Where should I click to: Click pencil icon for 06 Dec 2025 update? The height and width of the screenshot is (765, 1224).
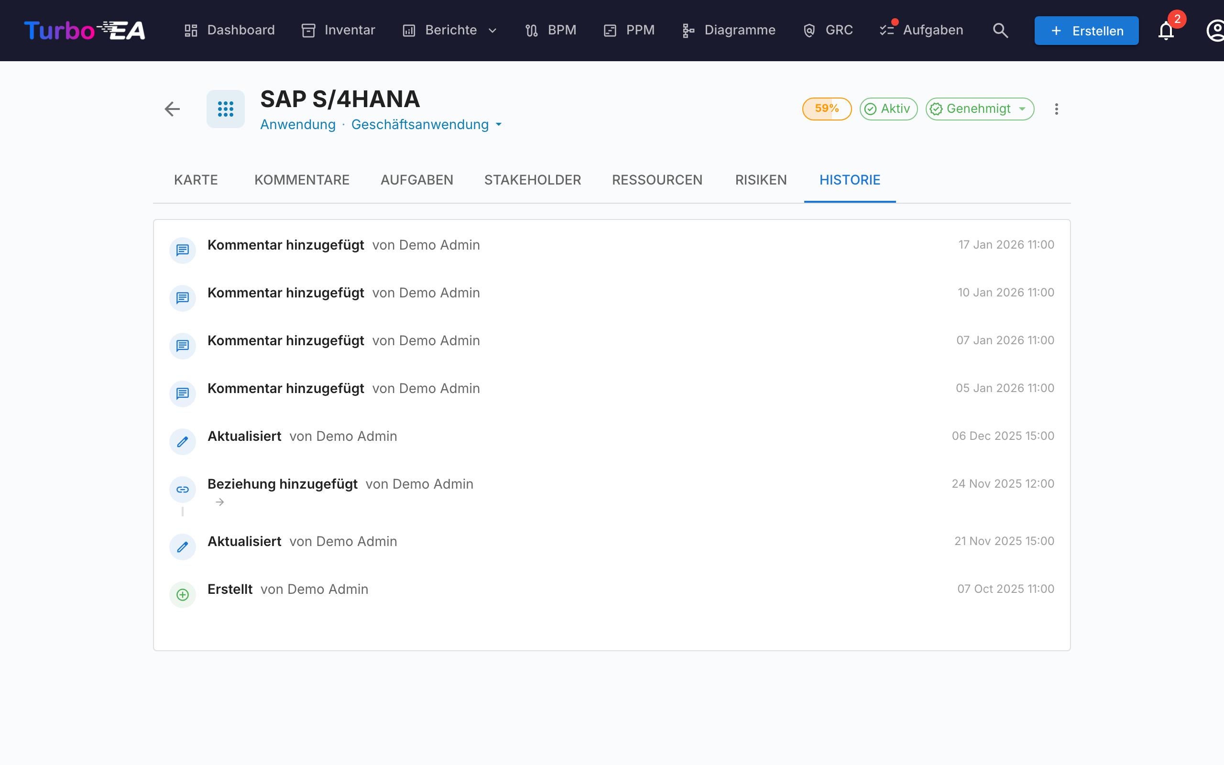point(183,441)
